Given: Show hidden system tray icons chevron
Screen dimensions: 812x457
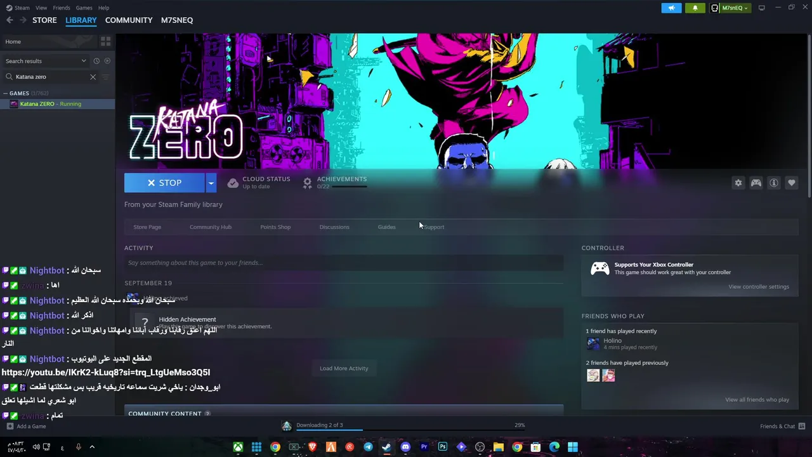Looking at the screenshot, I should click(x=92, y=447).
